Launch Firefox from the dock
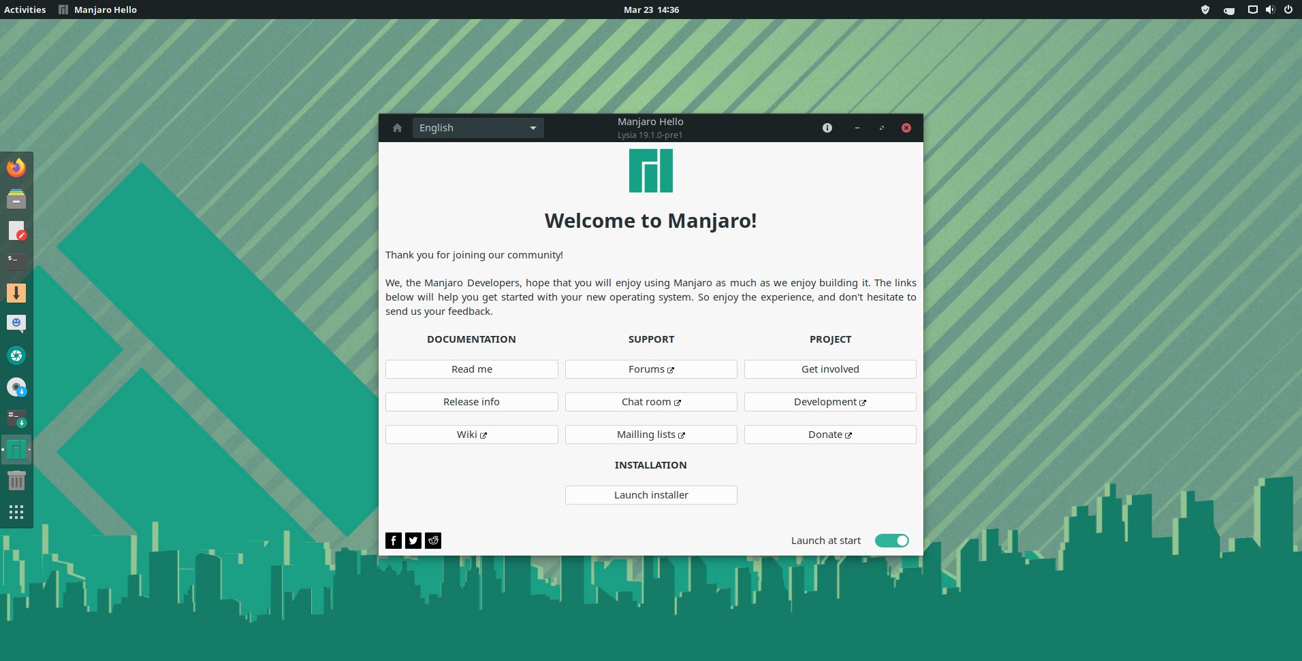The width and height of the screenshot is (1302, 661). (16, 167)
